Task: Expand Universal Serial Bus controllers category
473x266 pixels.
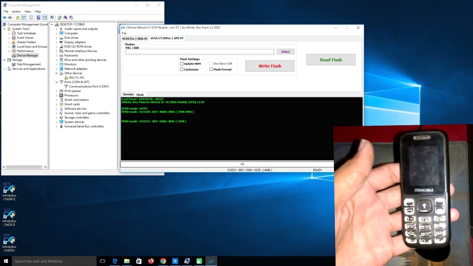Action: [x=57, y=126]
